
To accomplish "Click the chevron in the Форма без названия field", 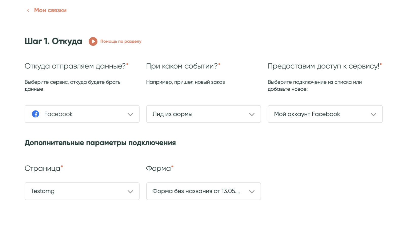I will (252, 192).
